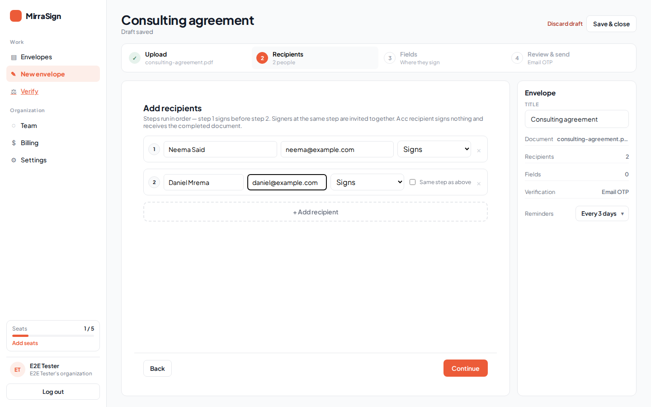Click the Settings gear icon

coord(14,160)
